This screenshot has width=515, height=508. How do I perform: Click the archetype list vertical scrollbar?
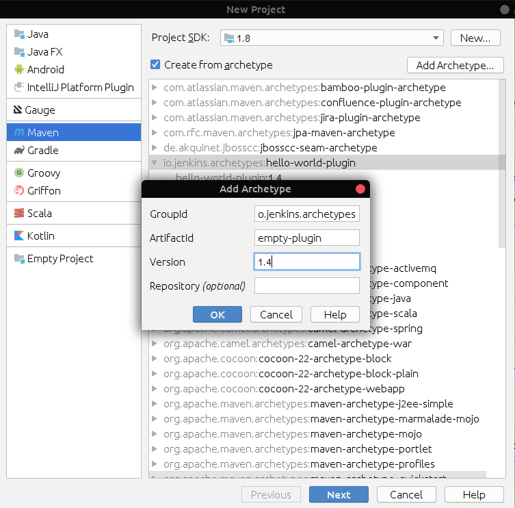[501, 163]
